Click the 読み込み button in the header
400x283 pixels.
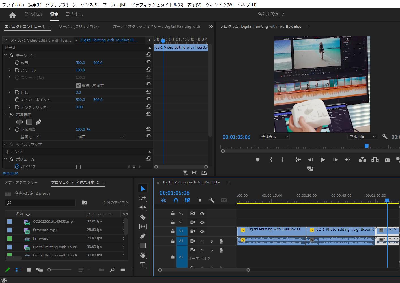tap(33, 14)
